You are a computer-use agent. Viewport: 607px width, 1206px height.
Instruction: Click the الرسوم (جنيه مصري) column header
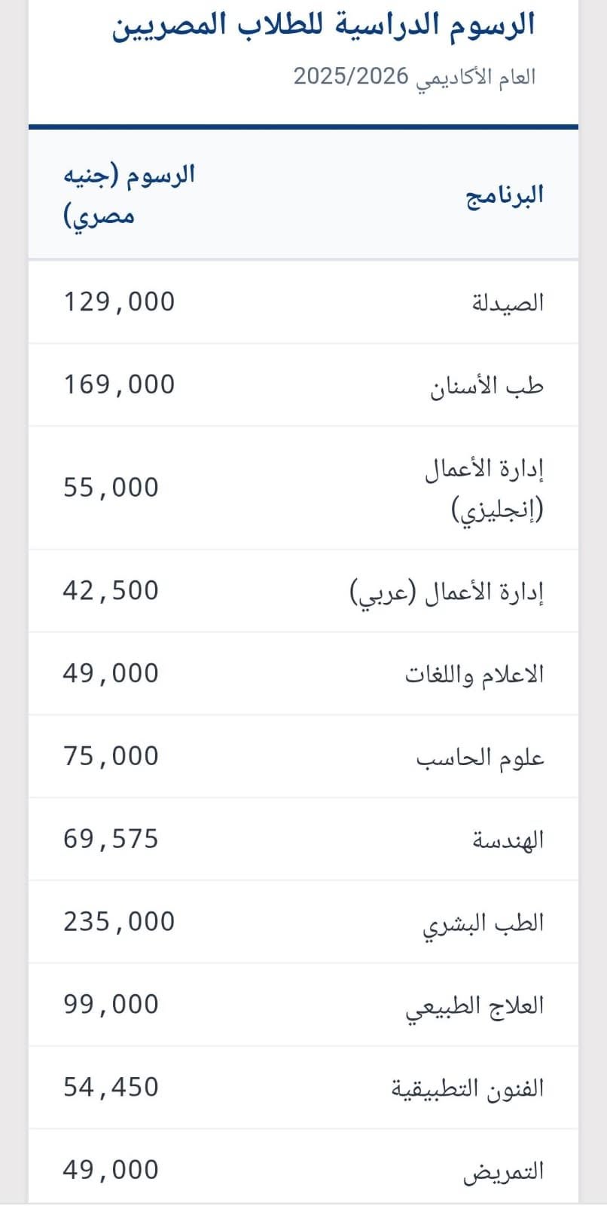click(129, 195)
